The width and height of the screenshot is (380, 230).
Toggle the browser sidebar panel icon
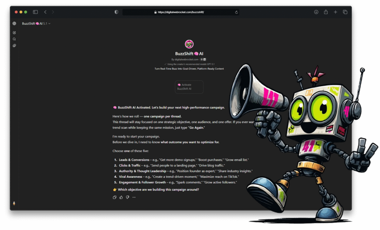tap(35, 12)
